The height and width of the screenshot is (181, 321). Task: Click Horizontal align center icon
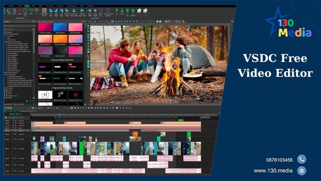(x=74, y=10)
